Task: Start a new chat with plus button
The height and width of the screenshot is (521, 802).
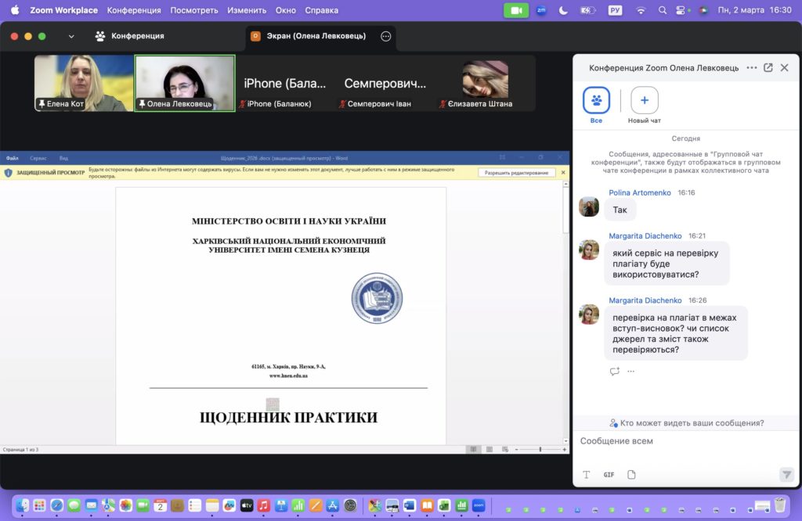Action: click(x=645, y=100)
